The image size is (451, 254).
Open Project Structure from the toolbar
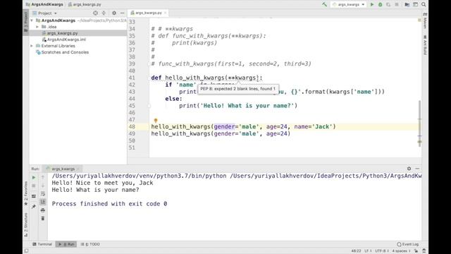coord(407,4)
